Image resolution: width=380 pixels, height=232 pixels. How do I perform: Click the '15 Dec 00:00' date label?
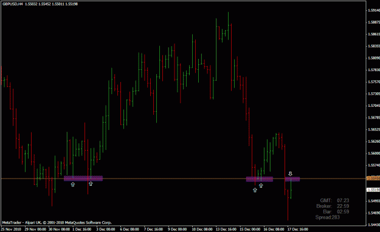tap(250, 229)
